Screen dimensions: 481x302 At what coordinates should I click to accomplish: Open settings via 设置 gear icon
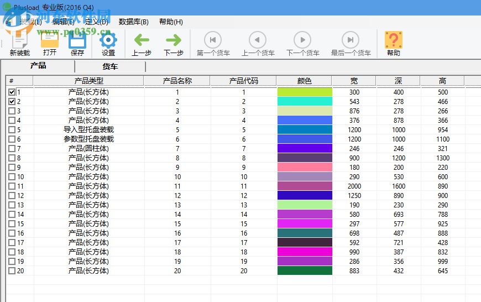tap(108, 44)
